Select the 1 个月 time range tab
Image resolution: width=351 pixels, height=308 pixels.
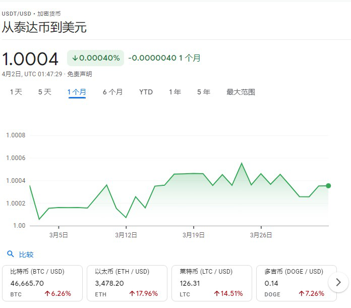77,92
